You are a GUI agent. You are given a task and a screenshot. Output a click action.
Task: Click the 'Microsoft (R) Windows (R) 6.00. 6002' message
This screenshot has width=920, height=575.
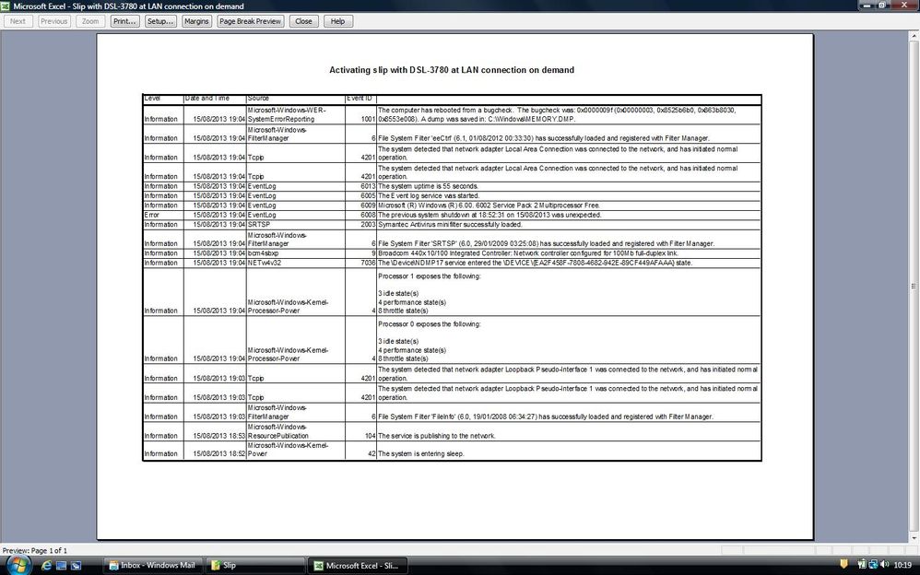pyautogui.click(x=489, y=205)
